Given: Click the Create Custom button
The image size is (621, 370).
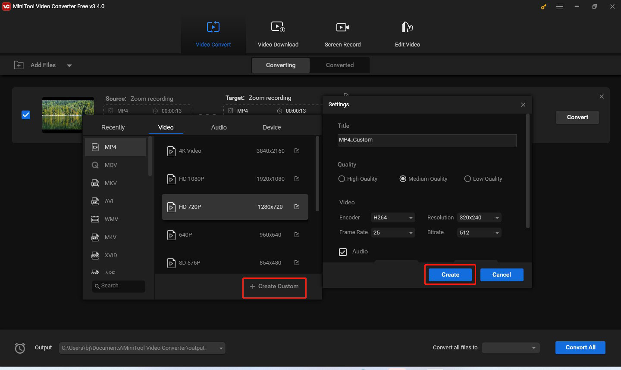Looking at the screenshot, I should click(274, 287).
